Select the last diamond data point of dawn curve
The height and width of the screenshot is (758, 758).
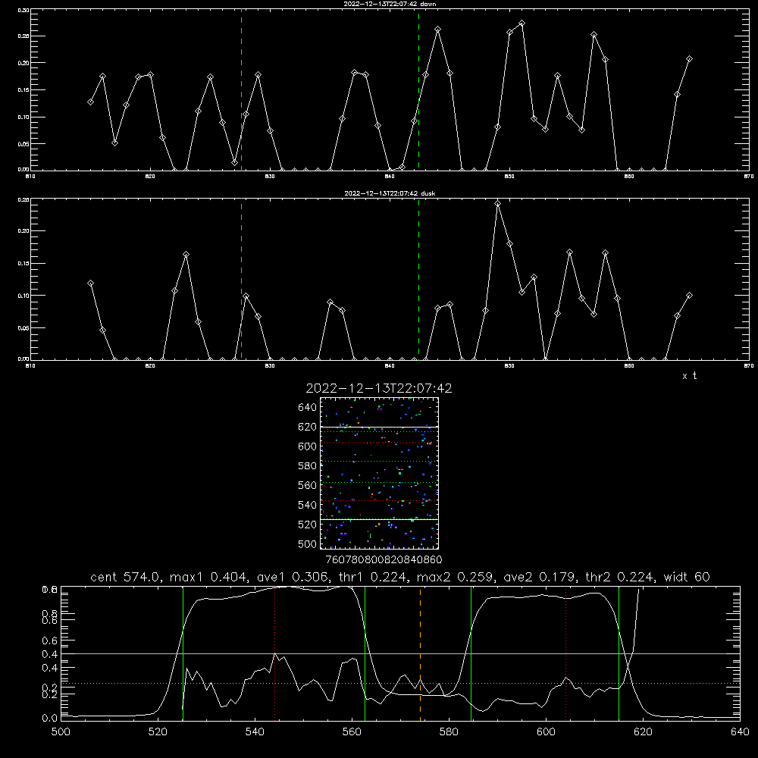click(x=689, y=59)
